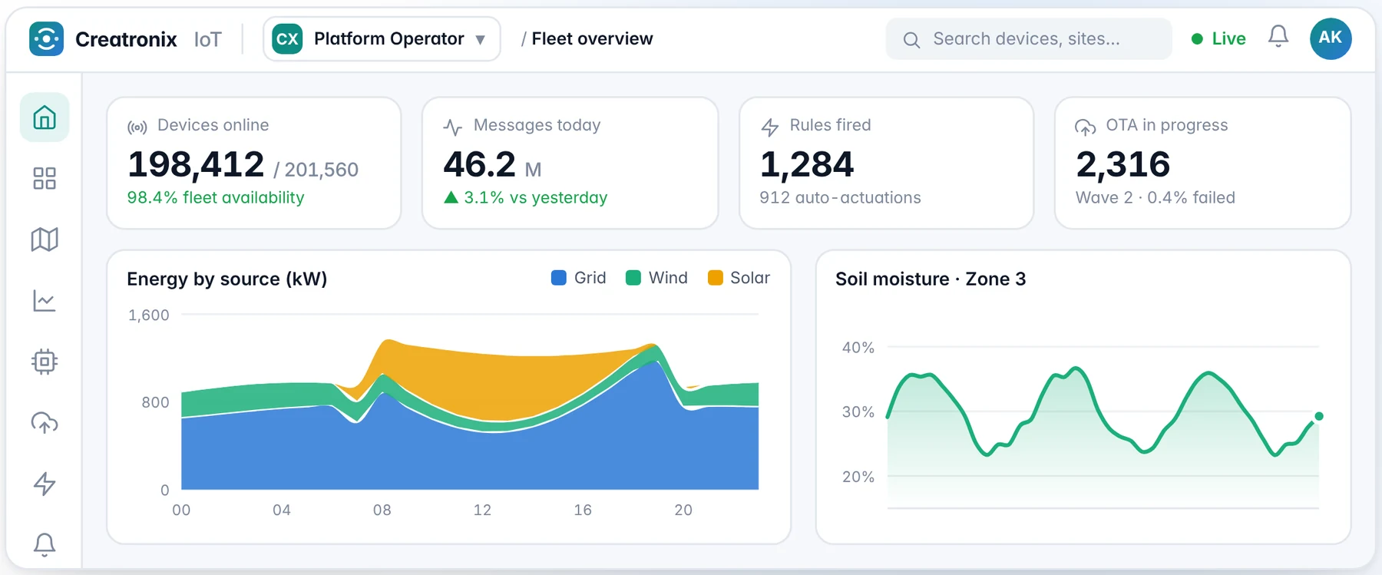The width and height of the screenshot is (1382, 575).
Task: Click the Messages today card label
Action: point(537,125)
